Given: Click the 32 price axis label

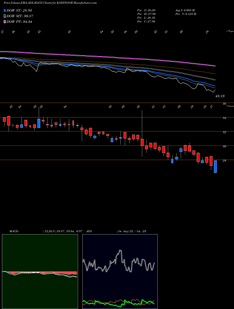Looking at the screenshot, I should 224,132.
